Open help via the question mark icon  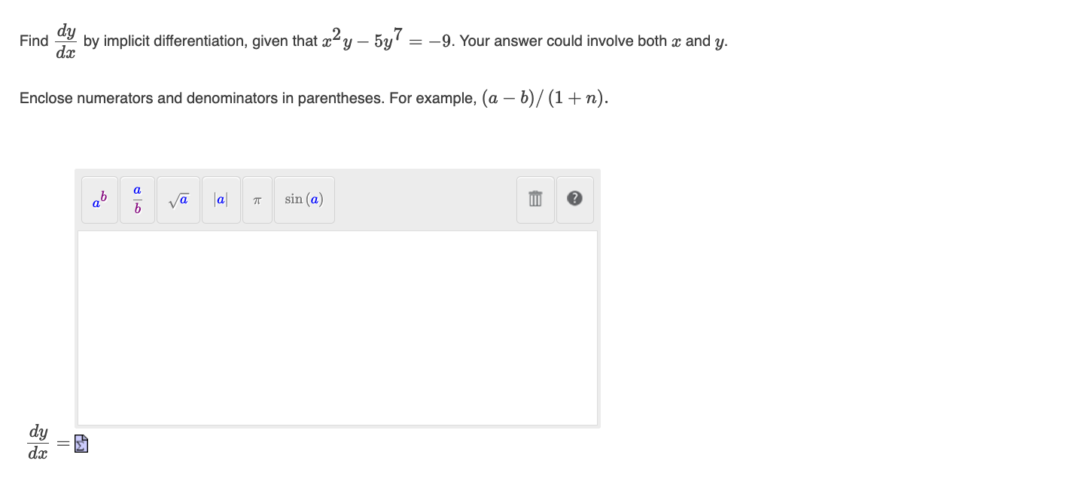pyautogui.click(x=574, y=199)
